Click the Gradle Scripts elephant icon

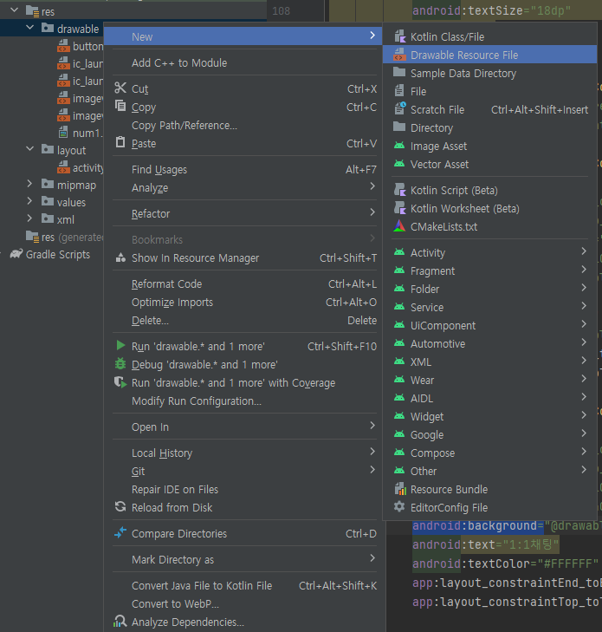pyautogui.click(x=16, y=253)
